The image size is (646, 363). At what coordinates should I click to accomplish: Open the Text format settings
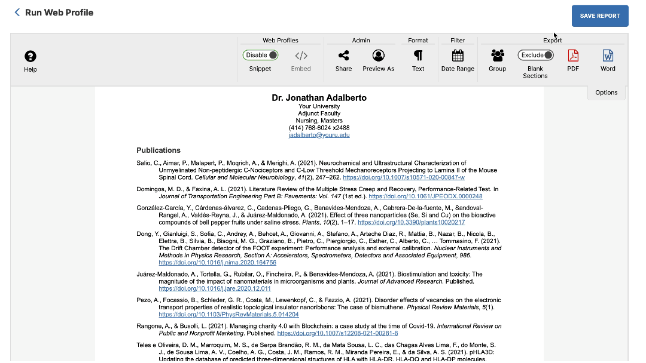(418, 54)
